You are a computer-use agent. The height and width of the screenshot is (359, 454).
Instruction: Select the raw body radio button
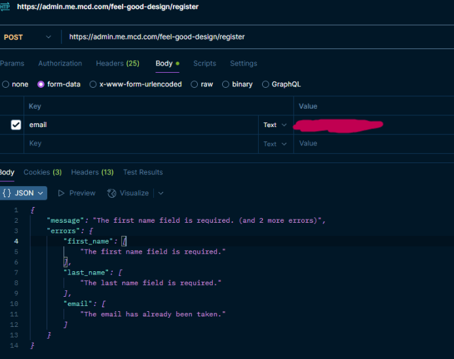195,85
